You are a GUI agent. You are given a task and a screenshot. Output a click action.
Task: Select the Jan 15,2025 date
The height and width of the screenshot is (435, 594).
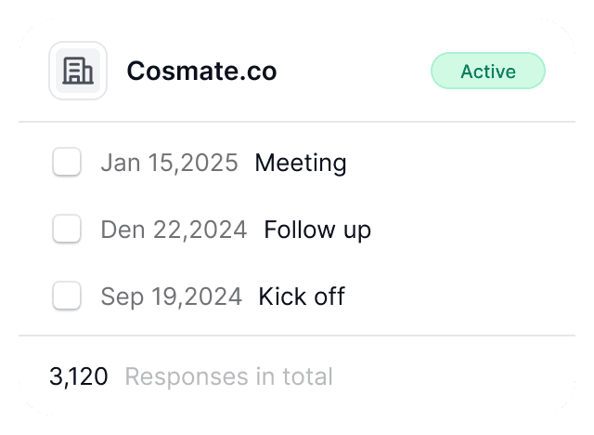(169, 164)
